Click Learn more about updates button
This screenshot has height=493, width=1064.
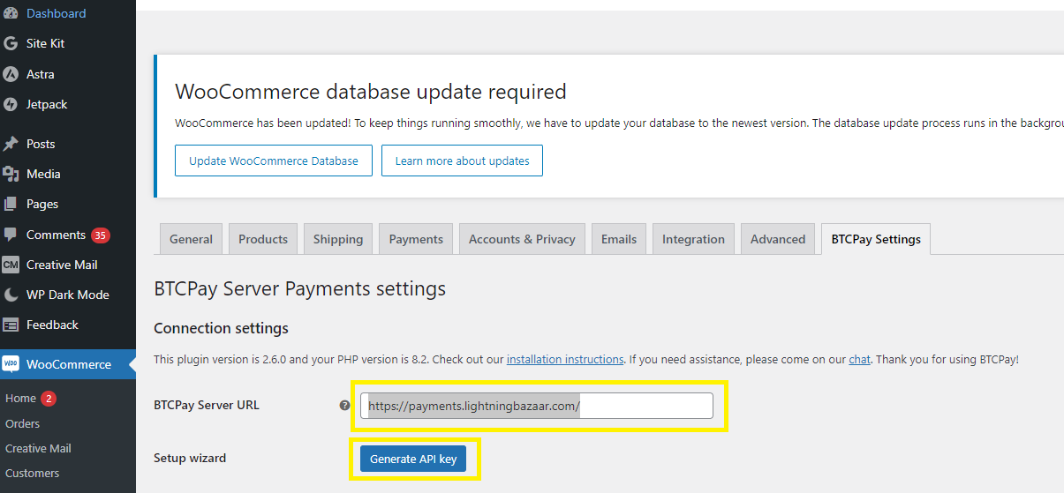point(462,161)
